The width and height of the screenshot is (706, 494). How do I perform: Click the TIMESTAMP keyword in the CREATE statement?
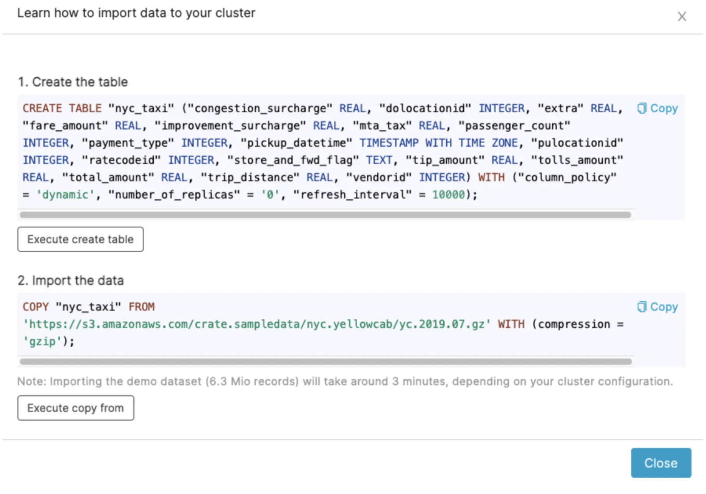pyautogui.click(x=388, y=143)
